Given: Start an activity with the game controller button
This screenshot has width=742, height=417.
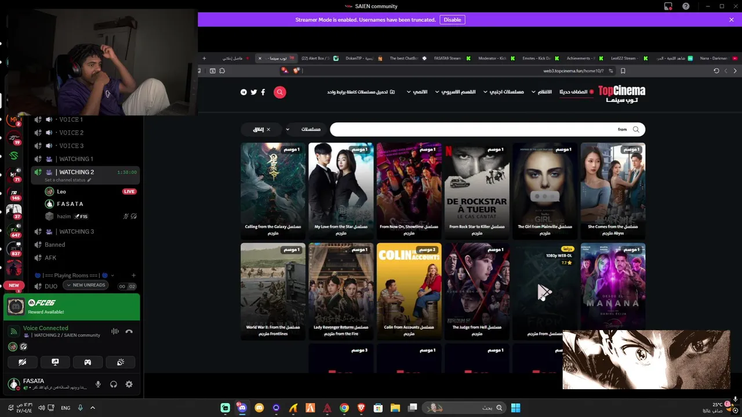Looking at the screenshot, I should [x=88, y=362].
